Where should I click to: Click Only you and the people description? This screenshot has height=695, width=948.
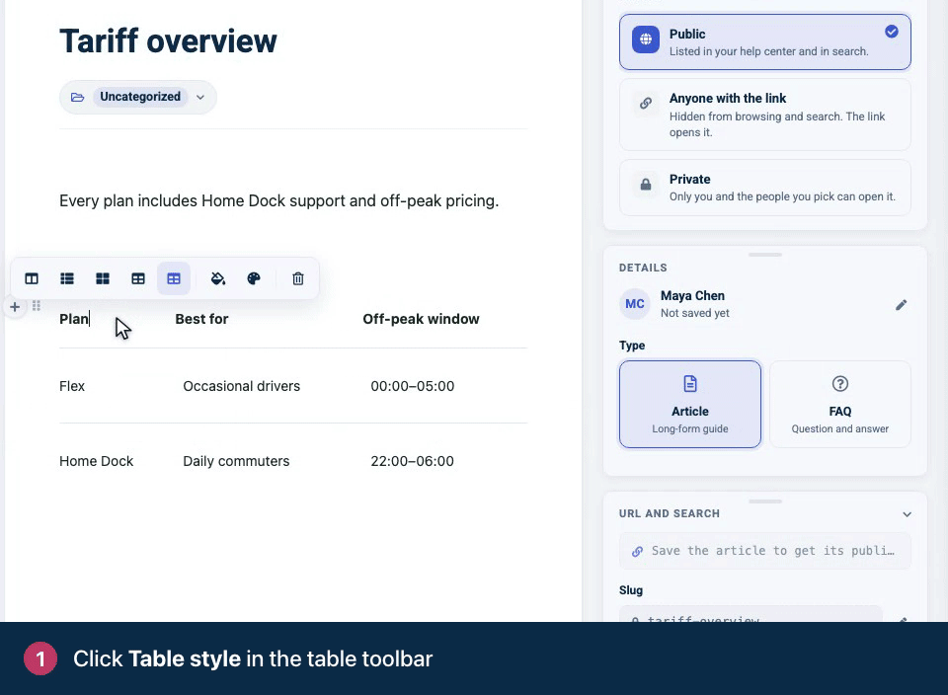click(782, 196)
